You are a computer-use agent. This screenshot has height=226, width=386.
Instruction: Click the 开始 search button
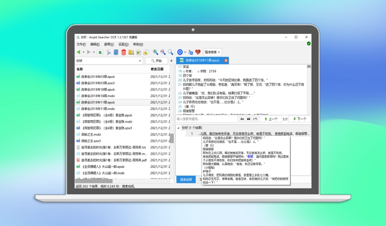[156, 61]
